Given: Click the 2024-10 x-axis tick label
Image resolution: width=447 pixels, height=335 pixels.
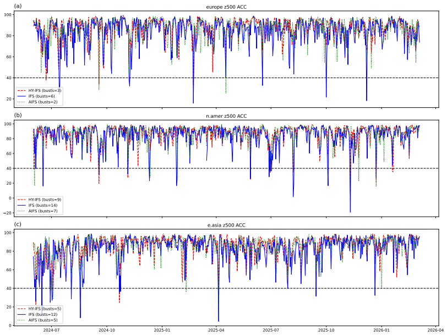Looking at the screenshot, I should 107,330.
